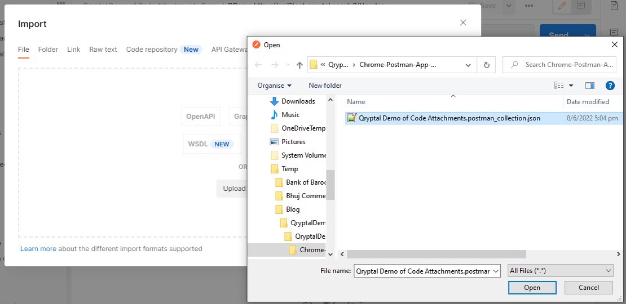Expand the Organise dropdown menu
Viewport: 626px width, 304px height.
pos(275,86)
